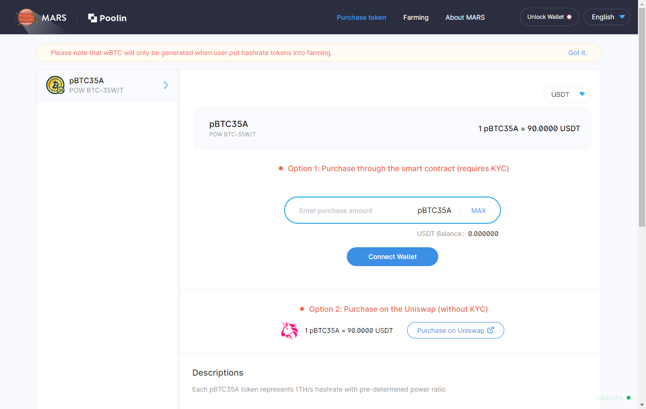Click the wBTC farming notice text

pyautogui.click(x=191, y=53)
